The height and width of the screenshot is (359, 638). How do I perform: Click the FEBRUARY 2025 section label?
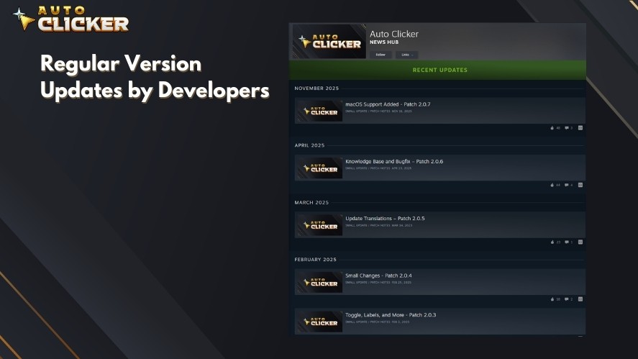315,259
